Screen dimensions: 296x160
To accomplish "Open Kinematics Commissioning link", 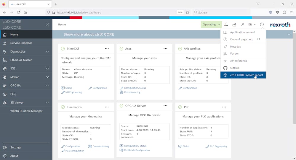I will tap(99, 146).
